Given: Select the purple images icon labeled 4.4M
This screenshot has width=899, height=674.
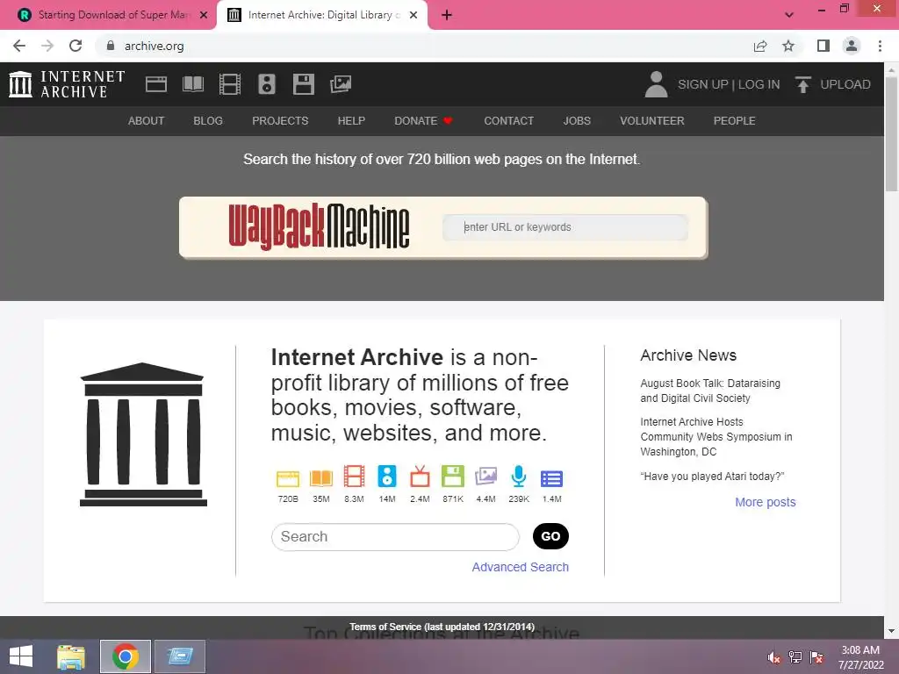Looking at the screenshot, I should tap(485, 477).
